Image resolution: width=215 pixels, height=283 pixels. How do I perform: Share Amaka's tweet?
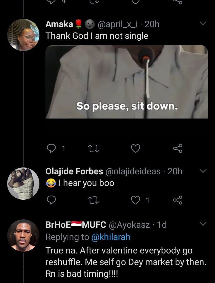click(x=178, y=148)
